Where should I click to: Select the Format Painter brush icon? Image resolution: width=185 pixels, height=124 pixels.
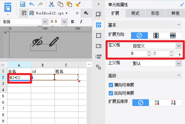[78, 4]
